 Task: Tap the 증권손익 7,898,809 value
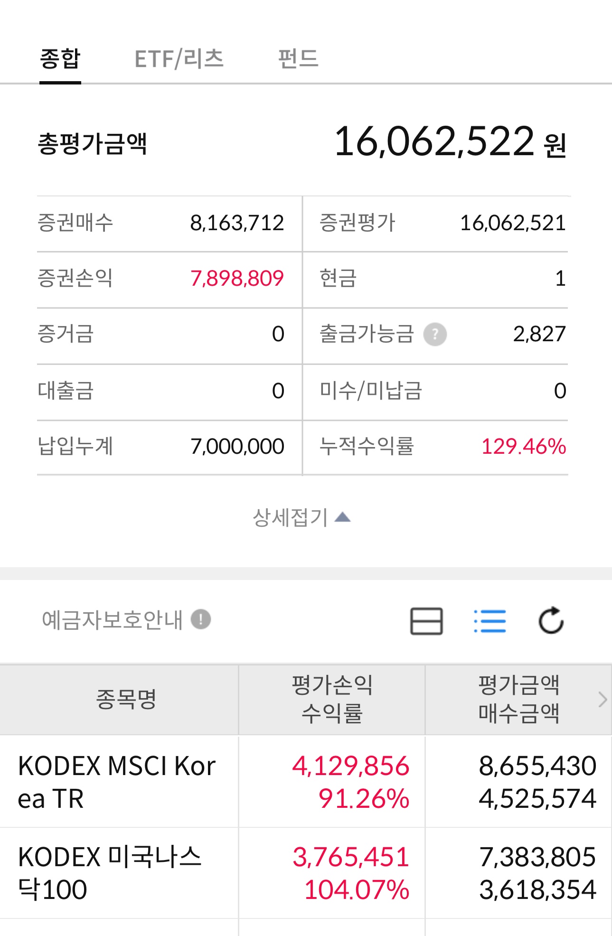click(x=236, y=279)
